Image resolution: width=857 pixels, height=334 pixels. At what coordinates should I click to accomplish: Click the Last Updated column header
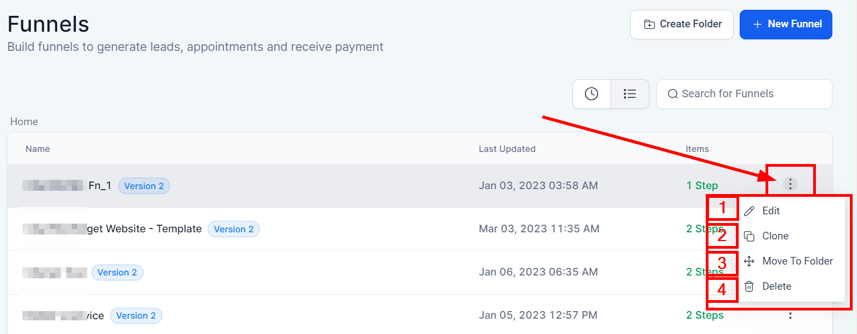tap(507, 149)
